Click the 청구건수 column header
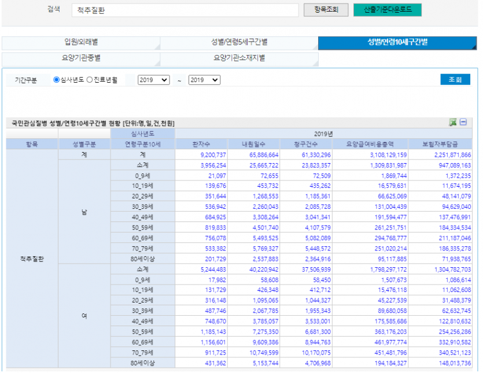The height and width of the screenshot is (373, 483). (x=307, y=144)
